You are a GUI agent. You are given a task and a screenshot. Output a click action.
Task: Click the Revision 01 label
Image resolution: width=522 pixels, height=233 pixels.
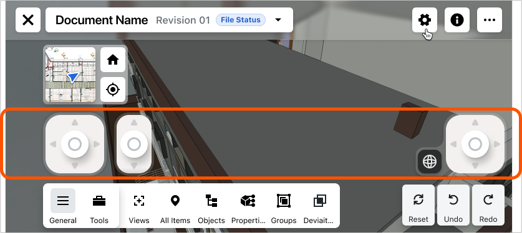183,21
